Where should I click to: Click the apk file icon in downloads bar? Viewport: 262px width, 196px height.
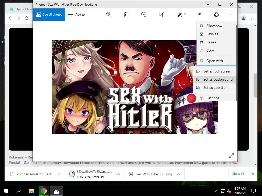(x=12, y=174)
